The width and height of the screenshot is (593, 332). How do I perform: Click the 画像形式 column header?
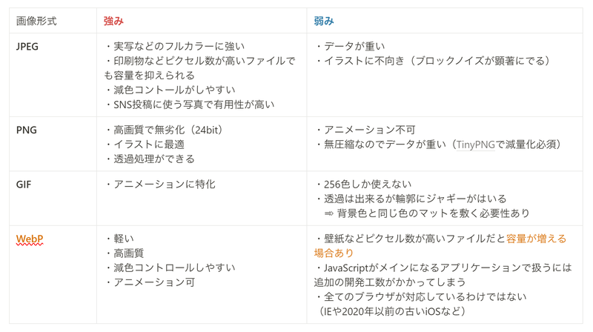click(x=36, y=21)
